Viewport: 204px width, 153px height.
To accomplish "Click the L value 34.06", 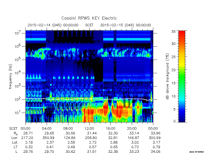I will tap(156, 151).
